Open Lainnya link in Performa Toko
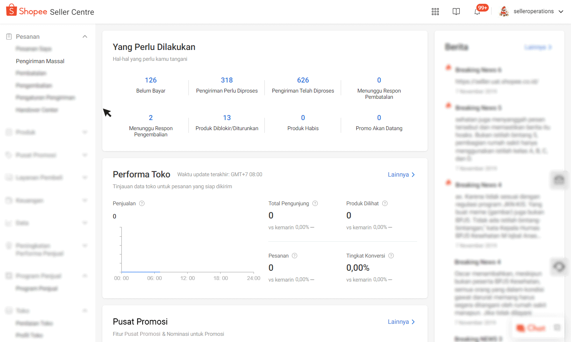 coord(401,175)
